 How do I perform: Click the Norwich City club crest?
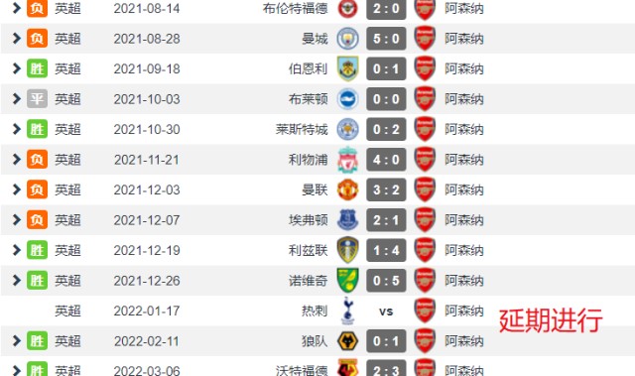(x=347, y=281)
